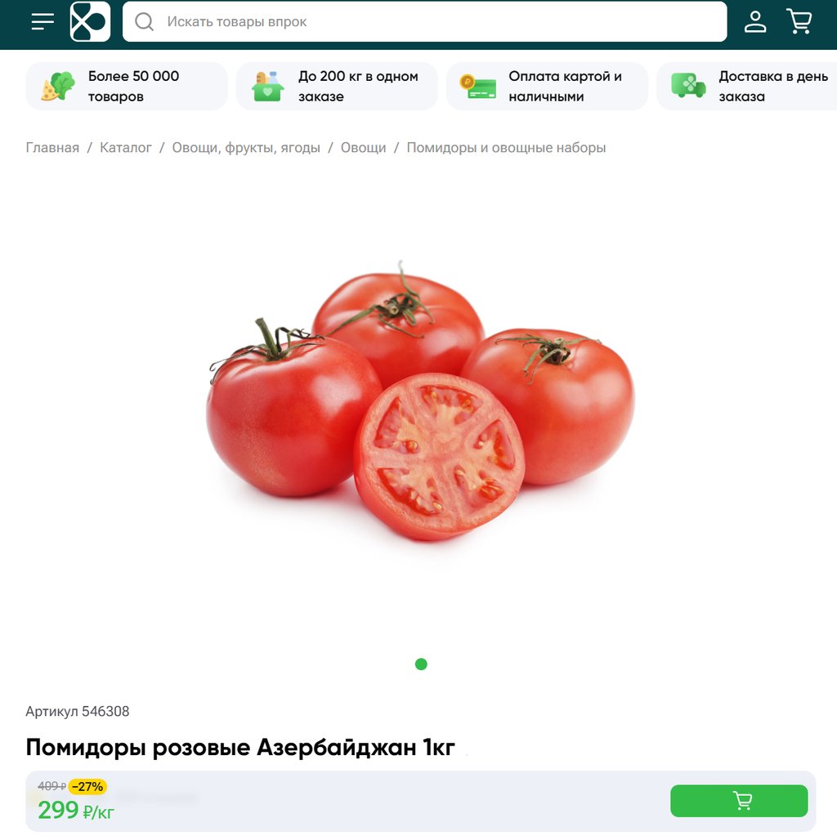This screenshot has height=836, width=837.
Task: Open 'Помидоры и овощные наборы' breadcrumb
Action: [x=506, y=147]
